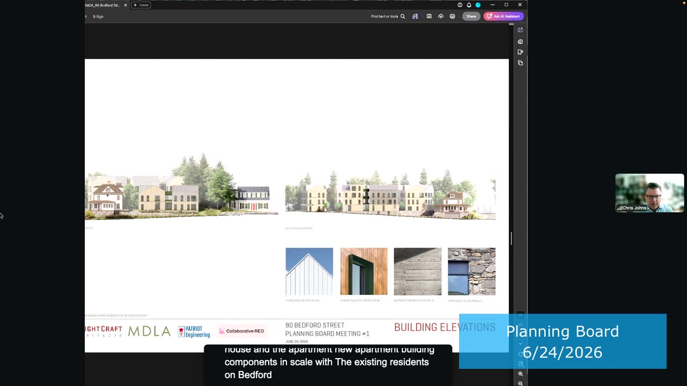Image resolution: width=687 pixels, height=386 pixels.
Task: Click the Chris Johns video participant tile
Action: (x=649, y=193)
